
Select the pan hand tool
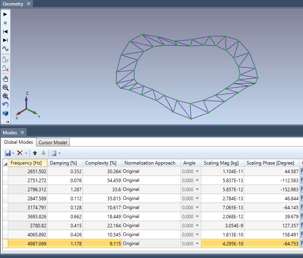point(5,79)
